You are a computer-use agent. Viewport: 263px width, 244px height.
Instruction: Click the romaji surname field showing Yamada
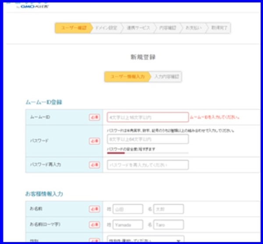[x=128, y=224]
